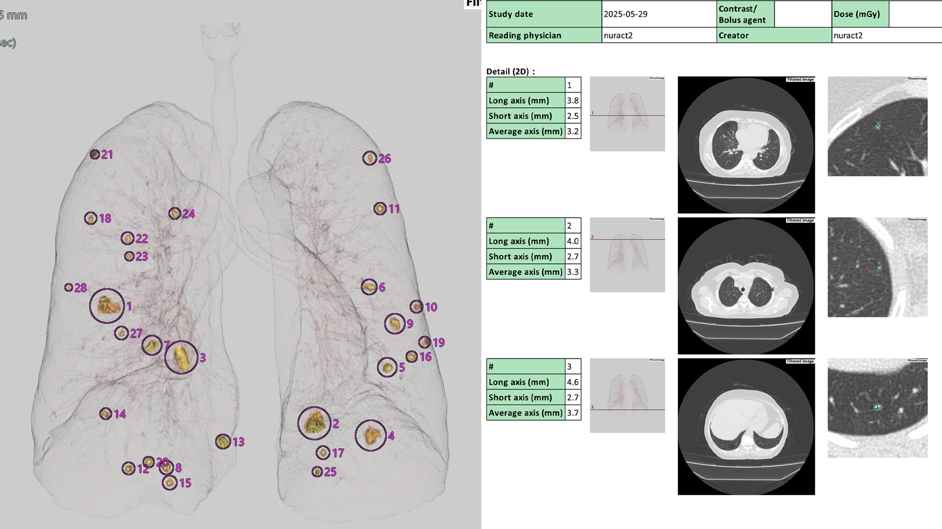
Task: Open axial CT slice for nodule 1
Action: [746, 144]
